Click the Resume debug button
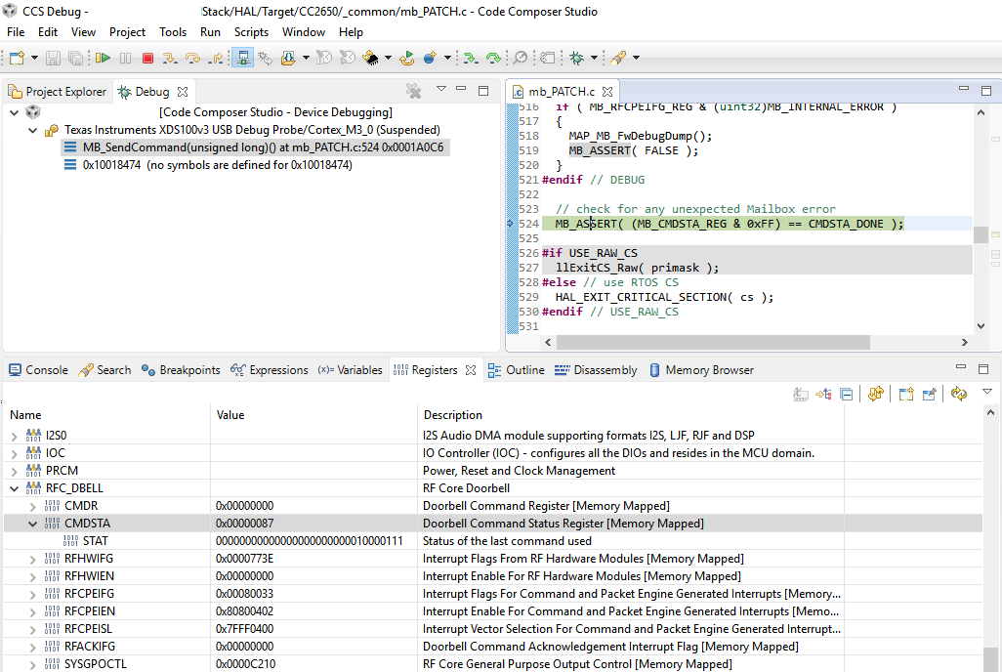Image resolution: width=1002 pixels, height=672 pixels. 103,59
